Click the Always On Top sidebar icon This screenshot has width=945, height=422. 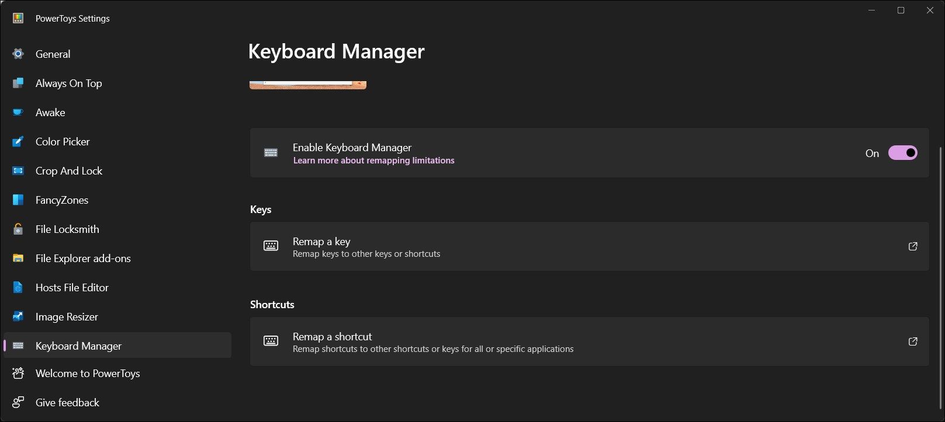click(x=18, y=83)
